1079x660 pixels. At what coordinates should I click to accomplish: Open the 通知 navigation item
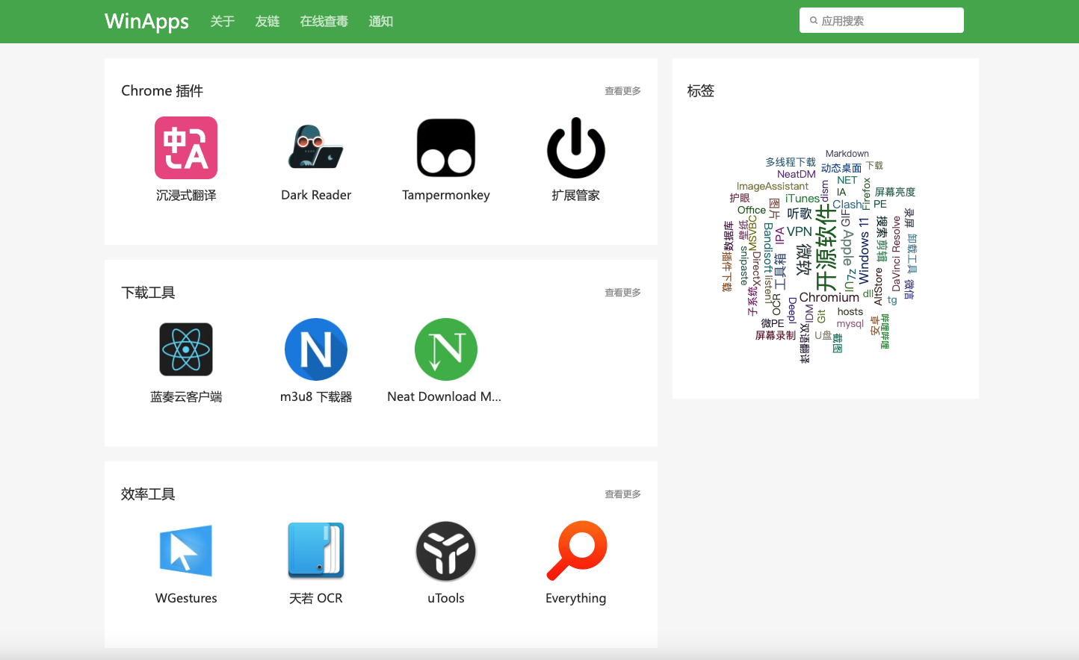pos(381,22)
